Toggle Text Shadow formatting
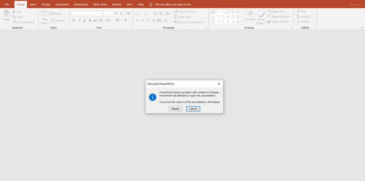 pyautogui.click(x=90, y=20)
